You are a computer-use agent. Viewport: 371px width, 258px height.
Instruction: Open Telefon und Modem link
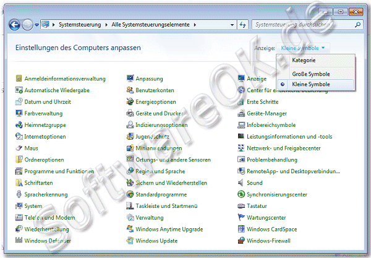[x=49, y=218]
